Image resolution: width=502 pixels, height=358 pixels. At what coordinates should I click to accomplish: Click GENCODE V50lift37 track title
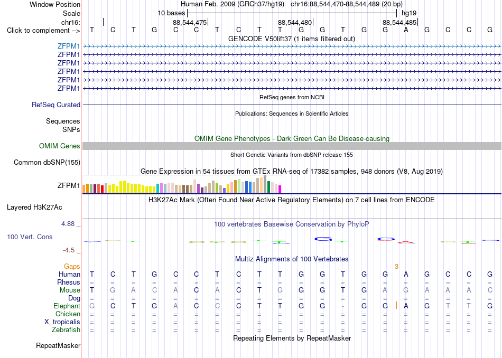pyautogui.click(x=291, y=39)
